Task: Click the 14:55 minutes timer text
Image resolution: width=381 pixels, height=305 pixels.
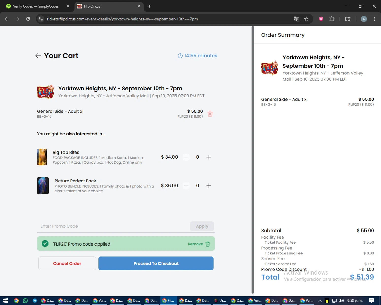Action: tap(201, 56)
